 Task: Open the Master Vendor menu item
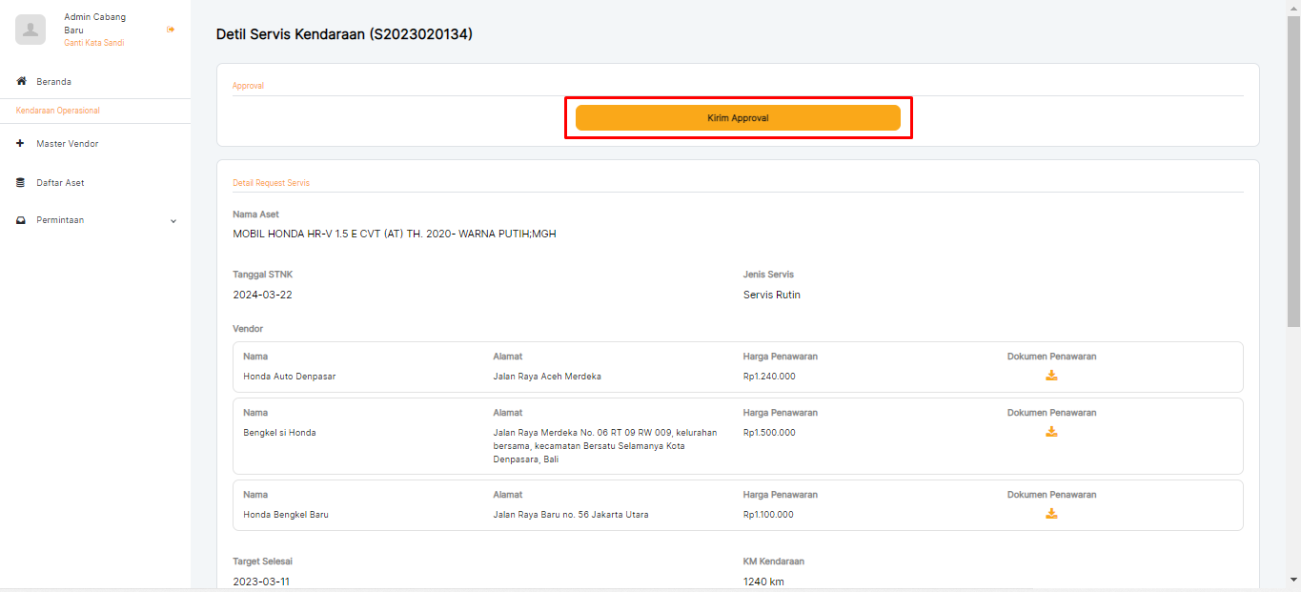pos(68,144)
